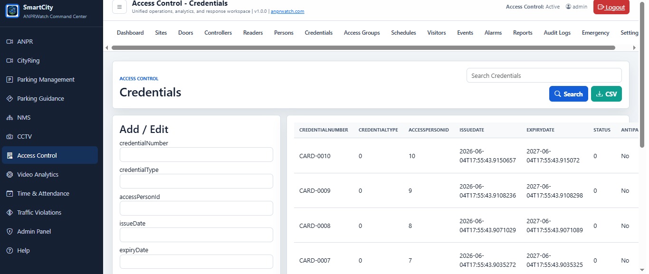Open CityRing from the sidebar

point(50,60)
